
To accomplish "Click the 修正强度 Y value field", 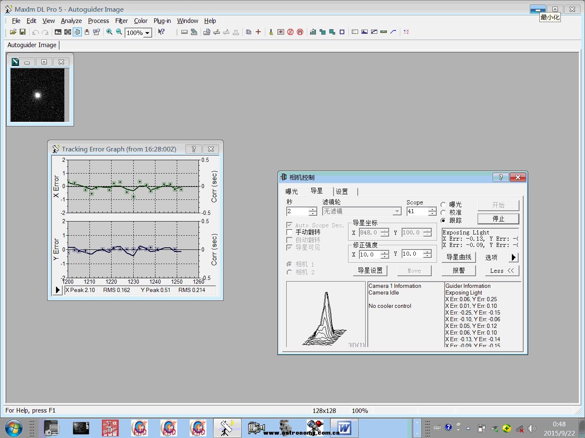I will point(412,254).
